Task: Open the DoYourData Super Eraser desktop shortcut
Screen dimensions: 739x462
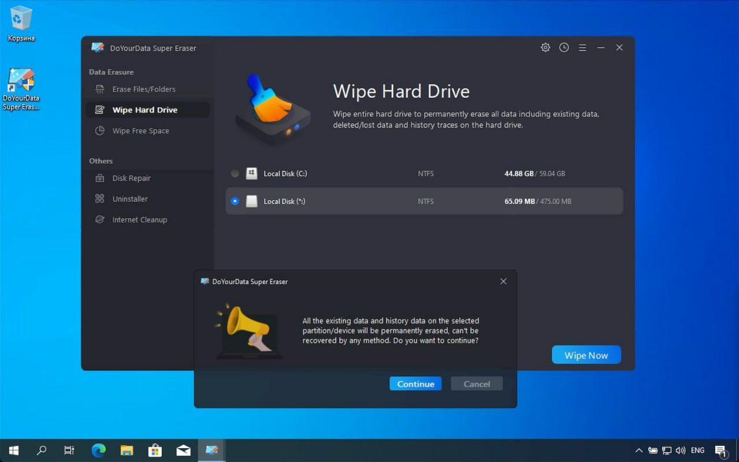Action: (x=21, y=90)
